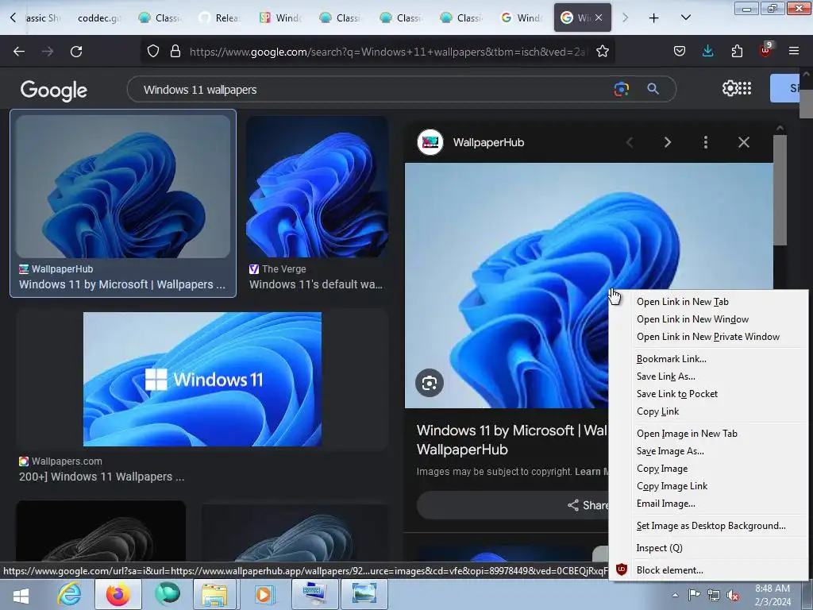Viewport: 813px width, 610px height.
Task: Bookmark this page with the star icon
Action: click(602, 52)
